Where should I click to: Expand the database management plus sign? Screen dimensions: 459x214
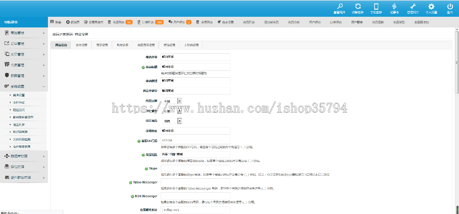44,156
